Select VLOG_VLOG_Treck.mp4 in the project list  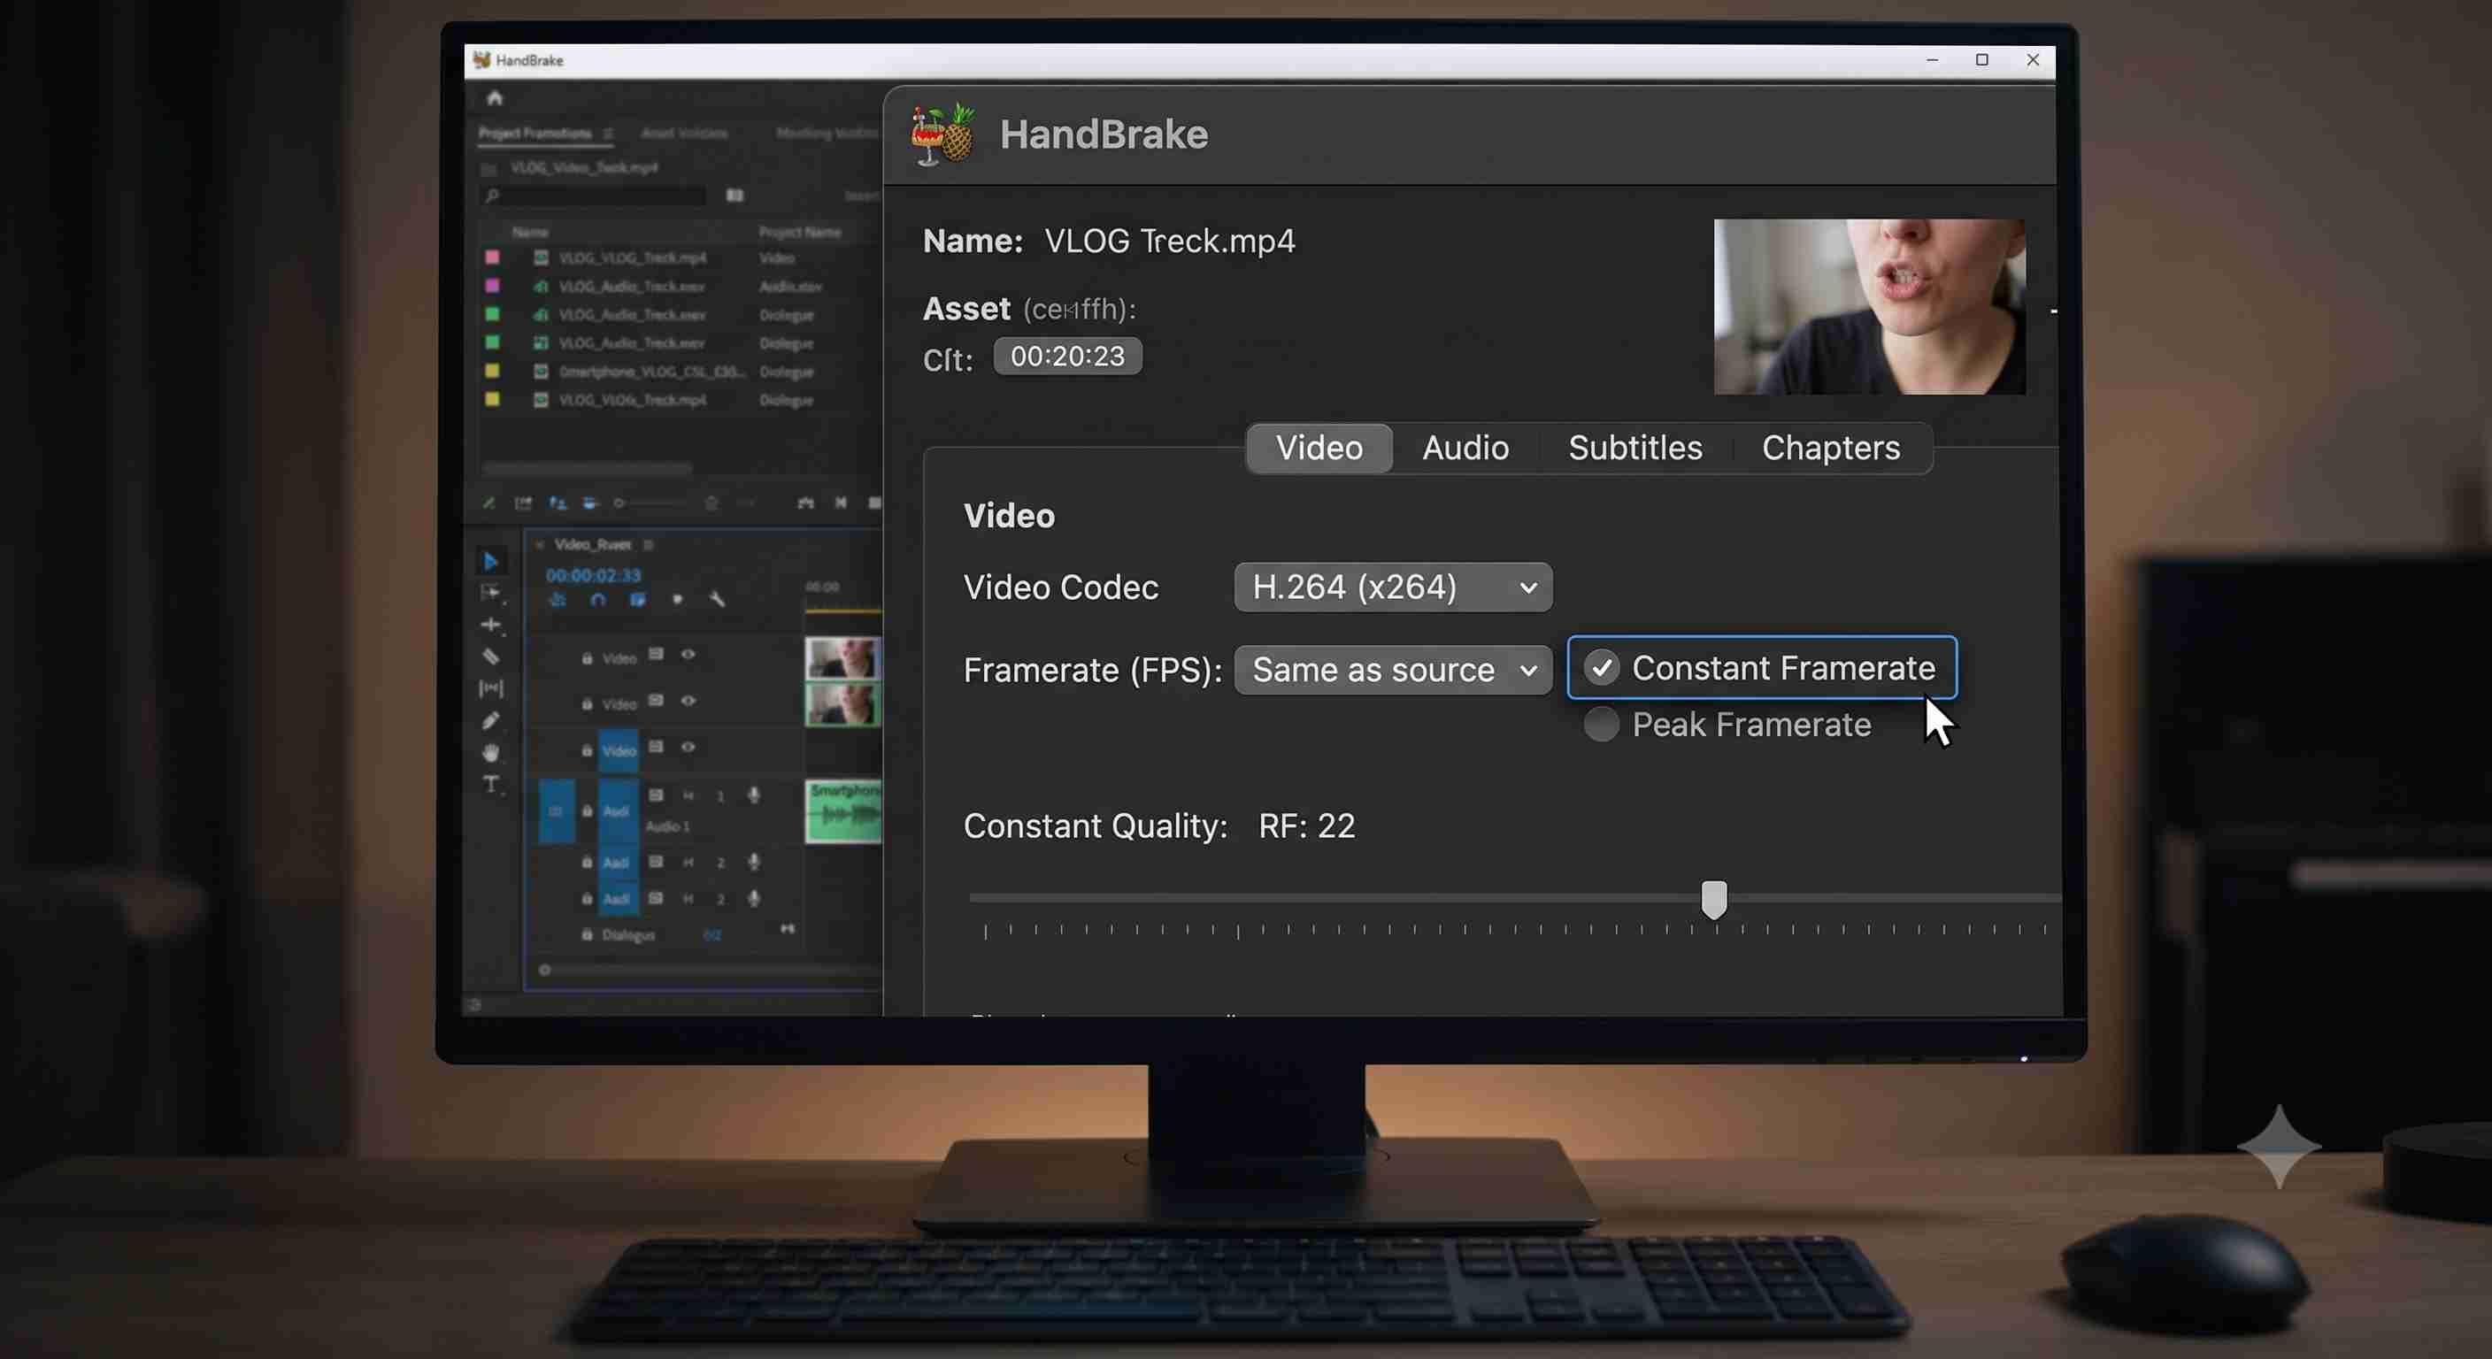(x=633, y=257)
